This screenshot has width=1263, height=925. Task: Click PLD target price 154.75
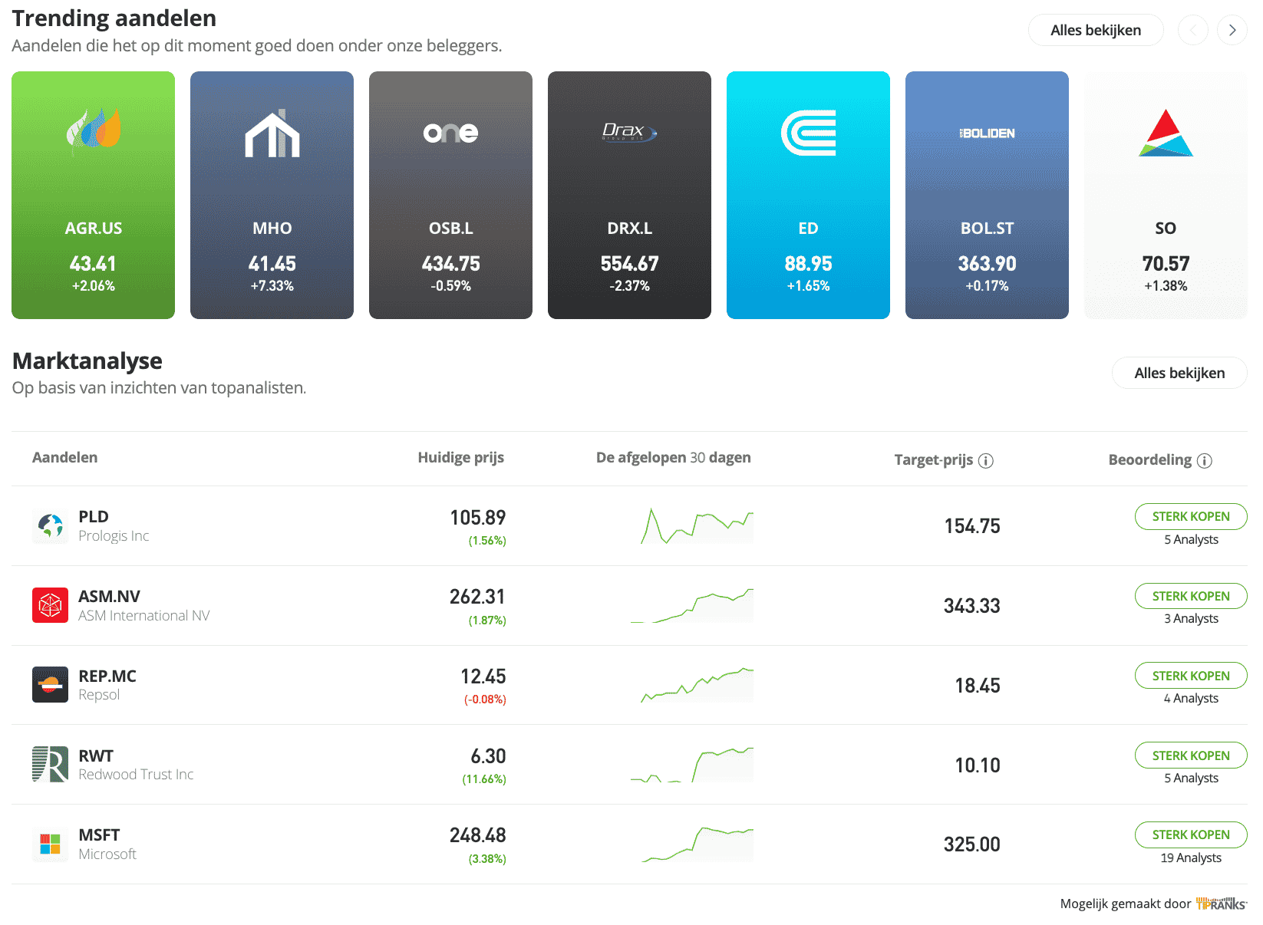coord(972,526)
